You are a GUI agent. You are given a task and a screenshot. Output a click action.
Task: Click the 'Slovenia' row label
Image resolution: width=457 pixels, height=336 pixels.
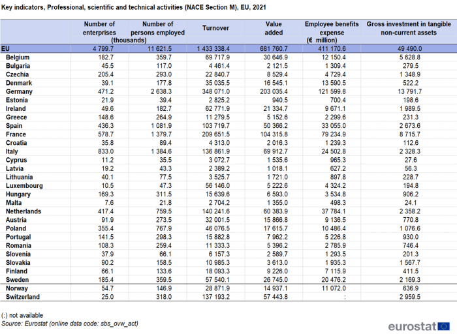[x=18, y=254]
